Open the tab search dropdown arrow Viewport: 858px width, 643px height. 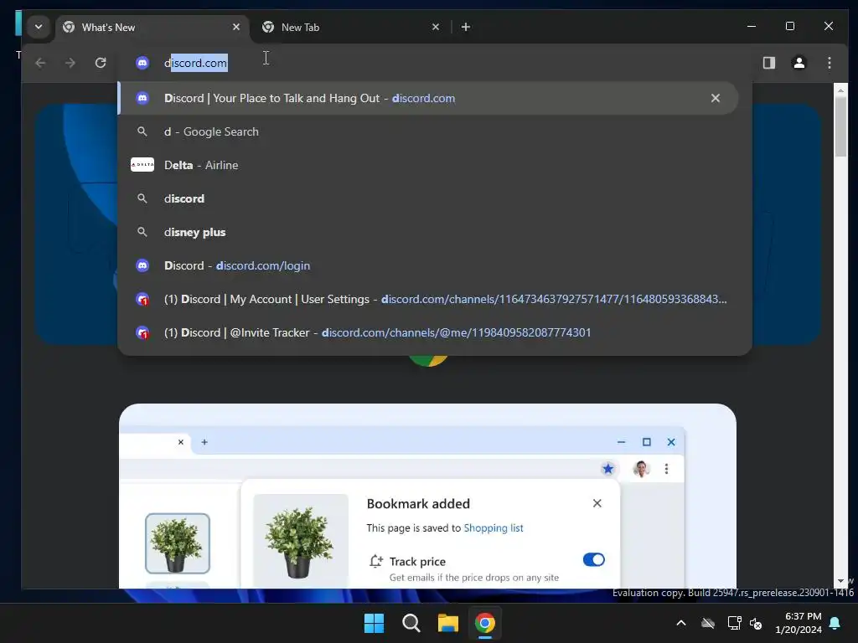coord(39,27)
